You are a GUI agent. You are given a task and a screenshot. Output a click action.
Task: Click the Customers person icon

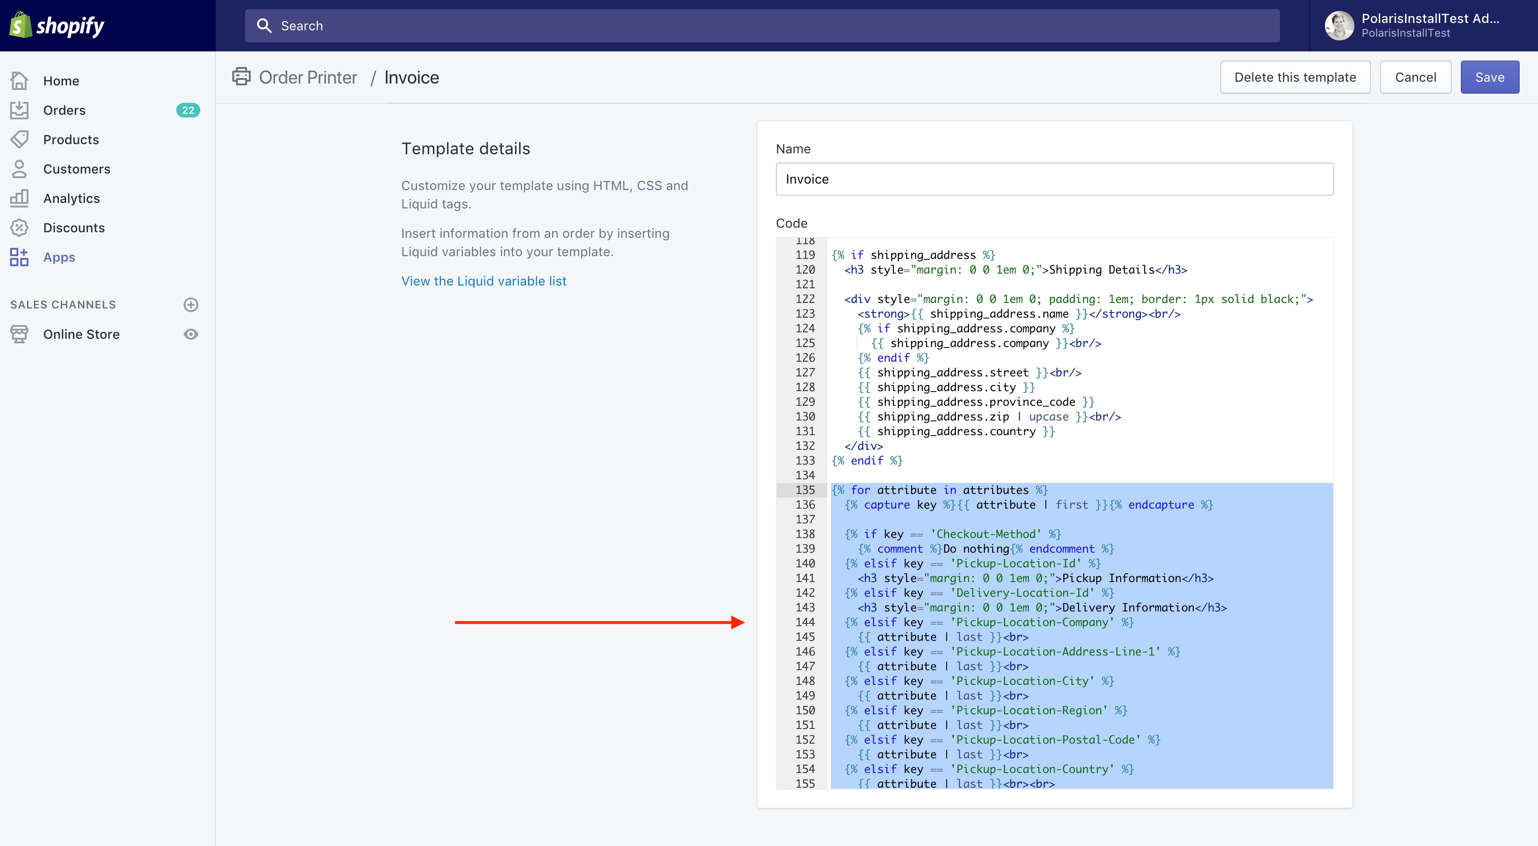(19, 169)
